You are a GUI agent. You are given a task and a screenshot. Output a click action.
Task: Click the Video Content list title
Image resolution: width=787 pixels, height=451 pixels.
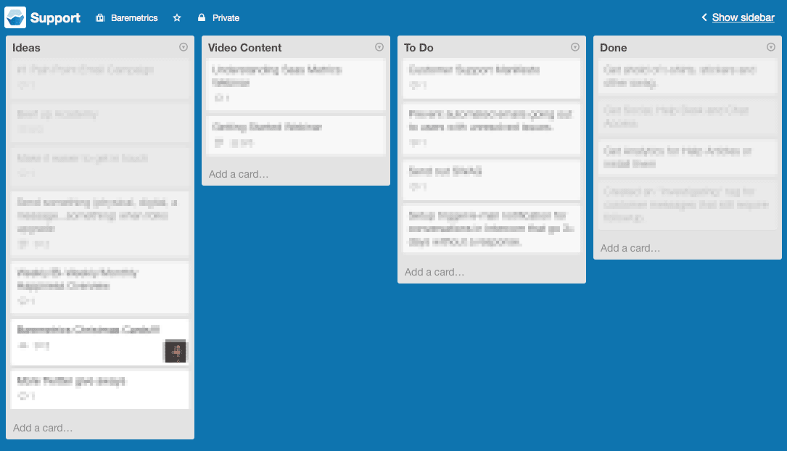click(244, 48)
